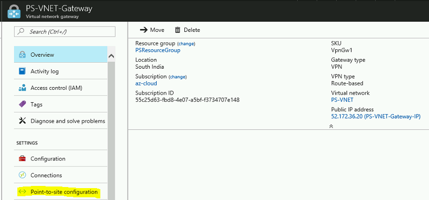The height and width of the screenshot is (200, 429).
Task: Click the SKU value VpnGw1
Action: tap(342, 50)
